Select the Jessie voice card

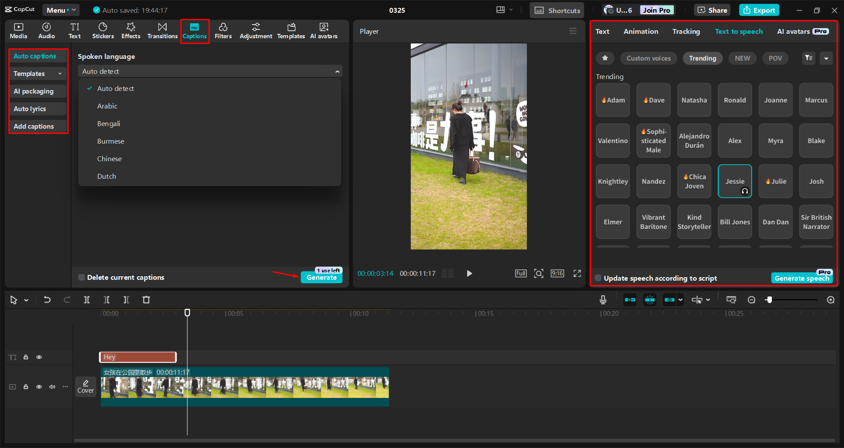(734, 181)
